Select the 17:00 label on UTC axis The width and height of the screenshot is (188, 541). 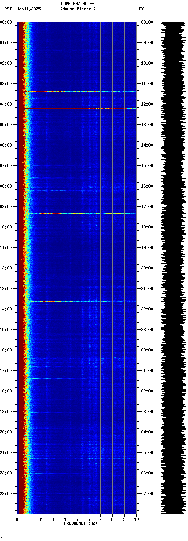click(x=147, y=207)
